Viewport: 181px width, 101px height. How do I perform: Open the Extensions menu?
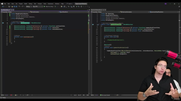click(x=51, y=4)
